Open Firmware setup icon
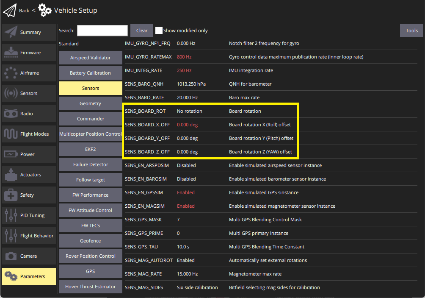The height and width of the screenshot is (298, 425). coord(11,53)
